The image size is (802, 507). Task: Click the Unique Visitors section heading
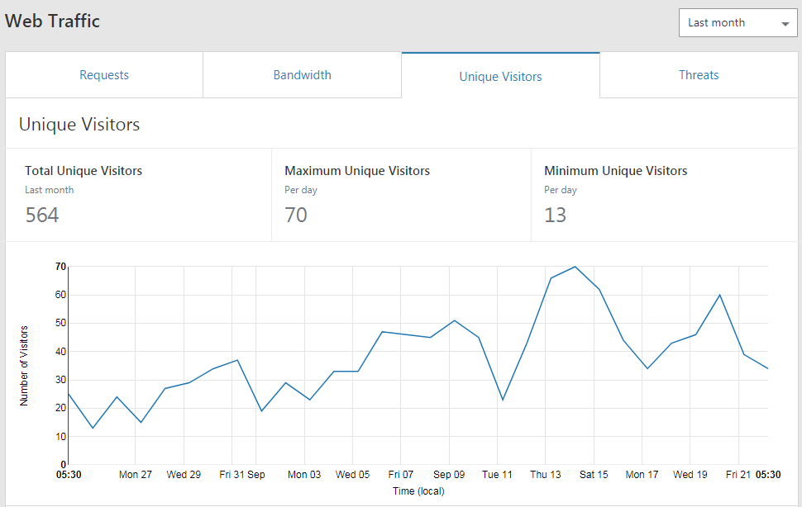pos(79,125)
